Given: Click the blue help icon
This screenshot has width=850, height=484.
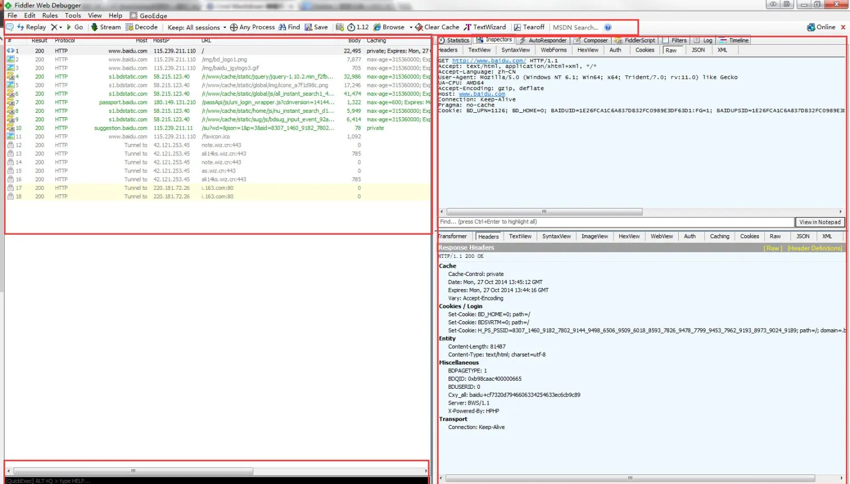Looking at the screenshot, I should tap(608, 27).
